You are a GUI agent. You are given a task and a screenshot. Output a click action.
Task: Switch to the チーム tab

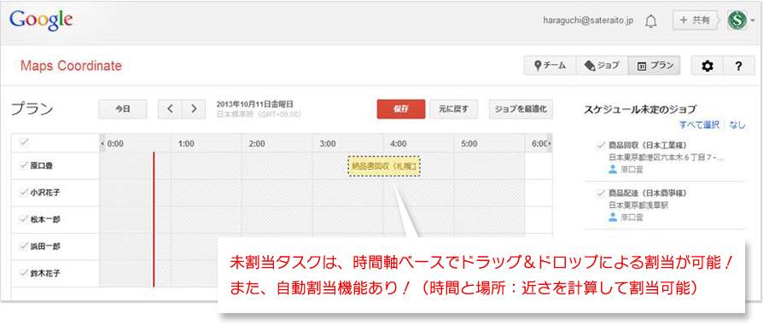[550, 66]
